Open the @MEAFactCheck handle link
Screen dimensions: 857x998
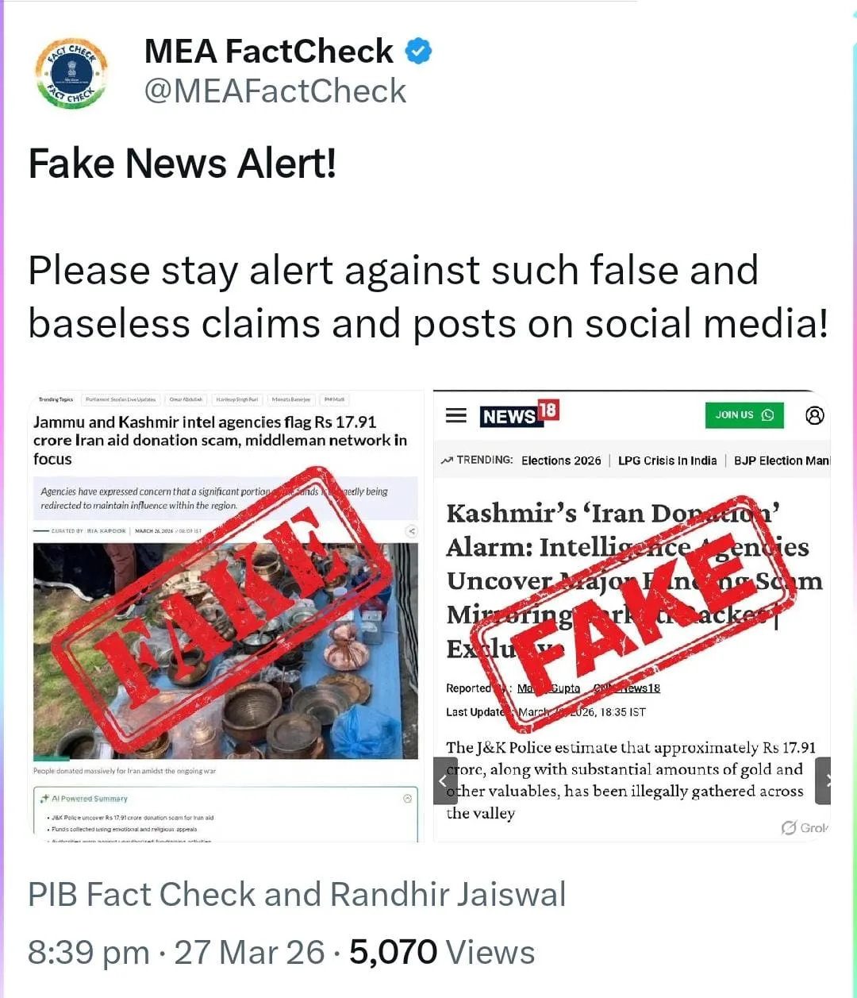275,91
